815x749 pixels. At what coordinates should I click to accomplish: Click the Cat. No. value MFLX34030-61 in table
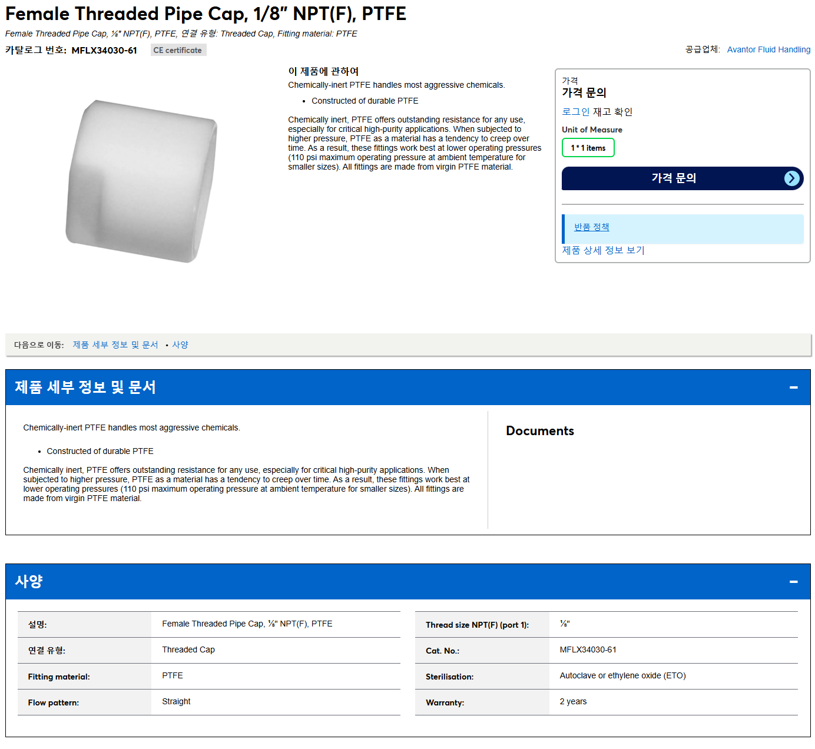click(x=588, y=649)
